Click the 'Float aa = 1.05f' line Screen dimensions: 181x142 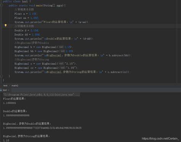[26, 18]
